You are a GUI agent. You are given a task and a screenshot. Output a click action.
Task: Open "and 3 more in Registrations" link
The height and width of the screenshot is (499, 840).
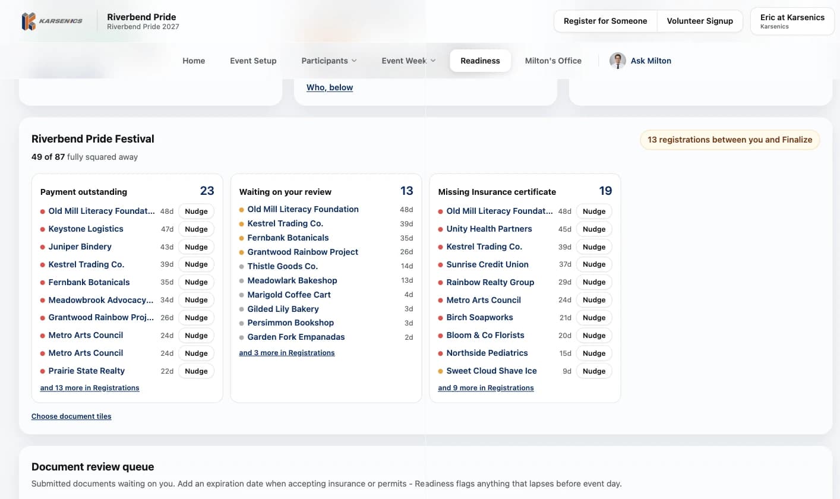(x=287, y=353)
